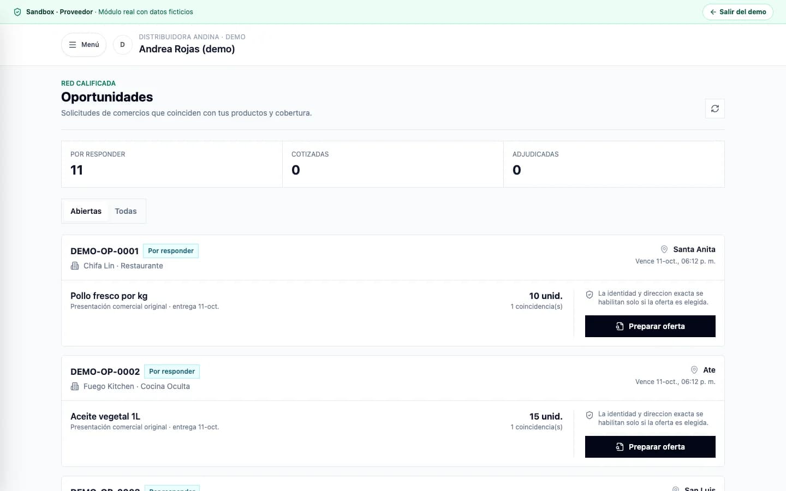
Task: Click building icon beside Chifa Lin
Action: (75, 266)
